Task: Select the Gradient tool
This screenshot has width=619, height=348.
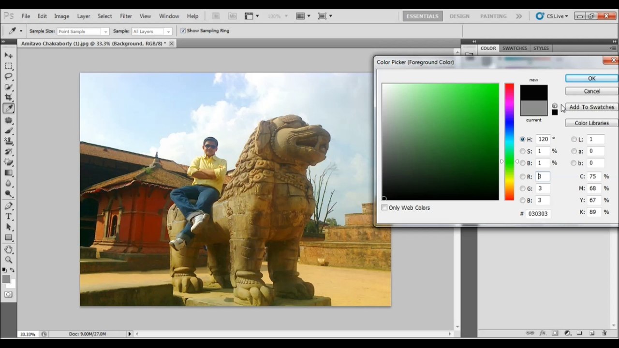Action: [x=9, y=173]
